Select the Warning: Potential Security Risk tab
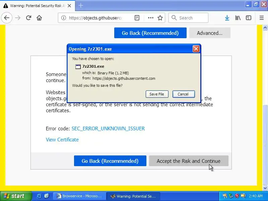Viewport: 268px width, 201px height. coord(38,6)
